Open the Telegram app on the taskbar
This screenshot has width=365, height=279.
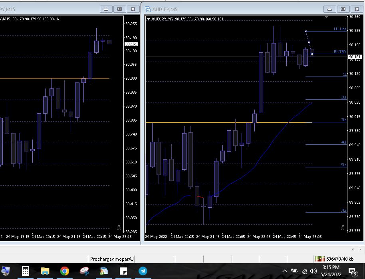143,271
